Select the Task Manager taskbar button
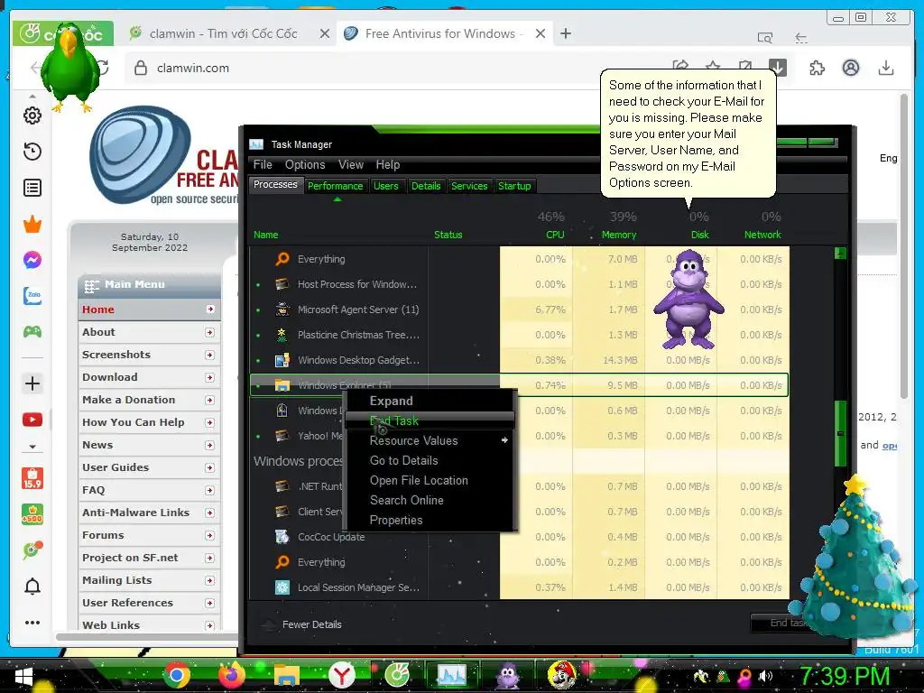 click(x=451, y=675)
